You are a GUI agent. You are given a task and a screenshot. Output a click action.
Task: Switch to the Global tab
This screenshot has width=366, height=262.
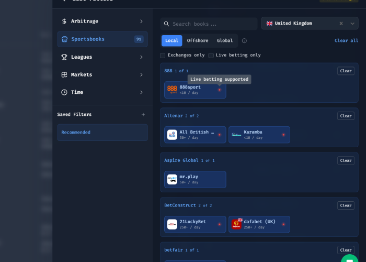point(224,41)
